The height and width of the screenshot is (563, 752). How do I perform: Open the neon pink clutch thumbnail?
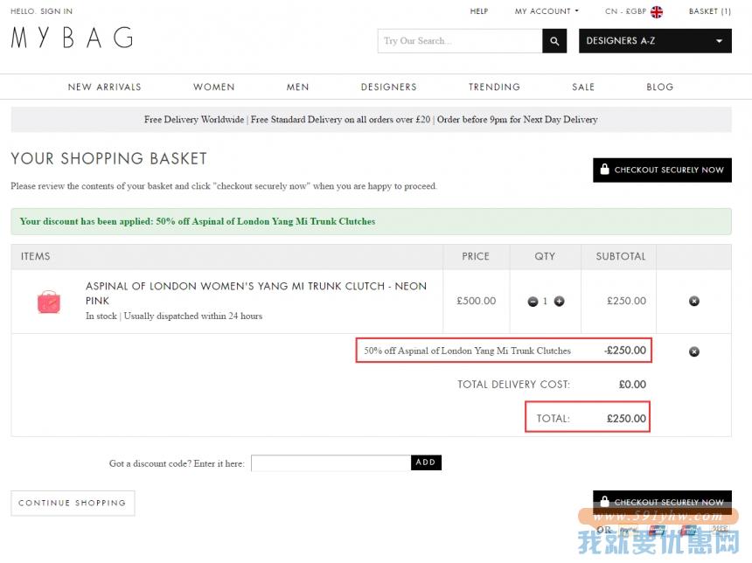coord(48,302)
